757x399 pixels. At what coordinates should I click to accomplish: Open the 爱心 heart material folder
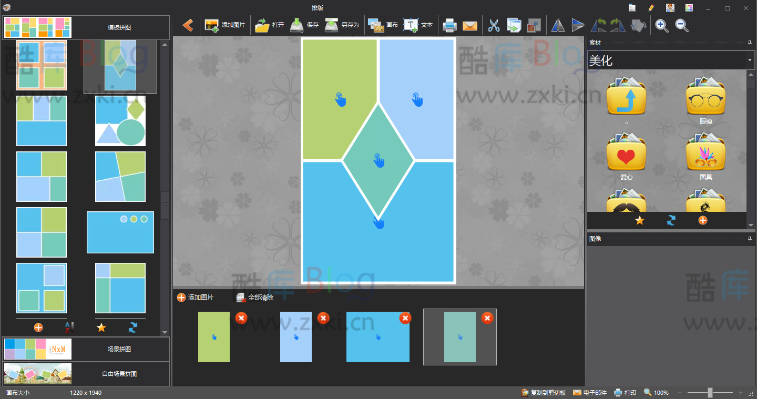point(626,155)
